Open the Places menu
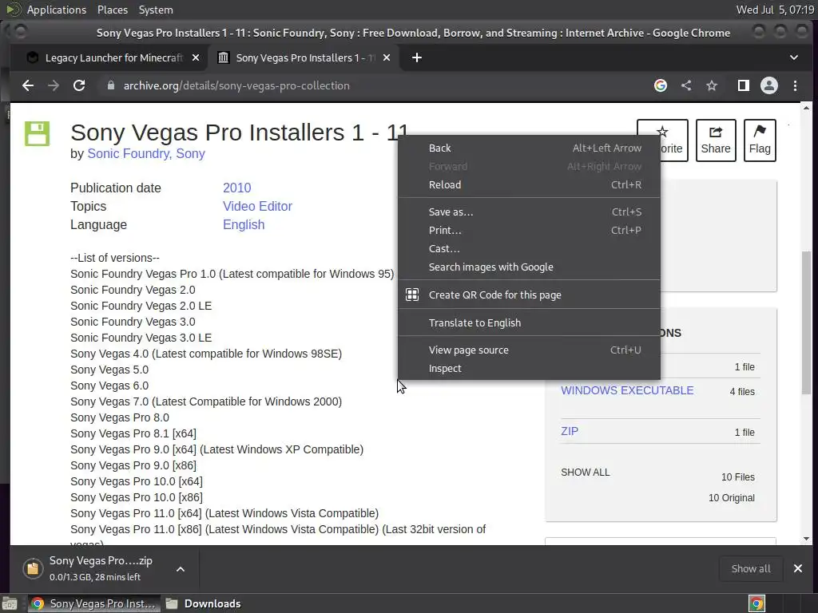The height and width of the screenshot is (613, 818). click(x=112, y=10)
